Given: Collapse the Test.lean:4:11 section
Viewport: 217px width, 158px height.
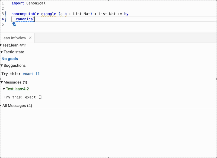Looking at the screenshot, I should click(1, 45).
